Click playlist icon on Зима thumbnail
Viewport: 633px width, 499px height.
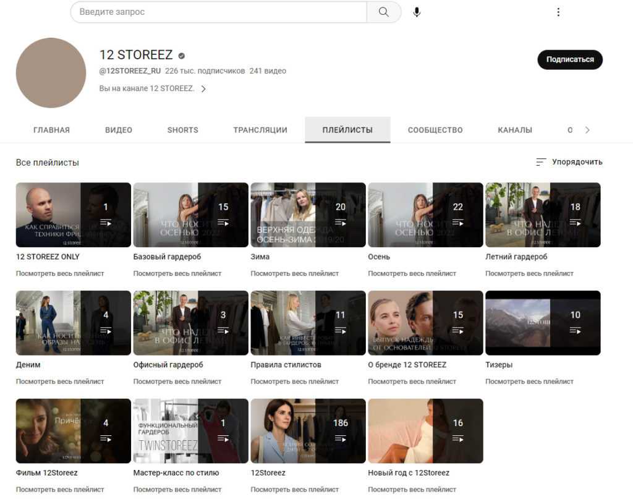point(341,223)
